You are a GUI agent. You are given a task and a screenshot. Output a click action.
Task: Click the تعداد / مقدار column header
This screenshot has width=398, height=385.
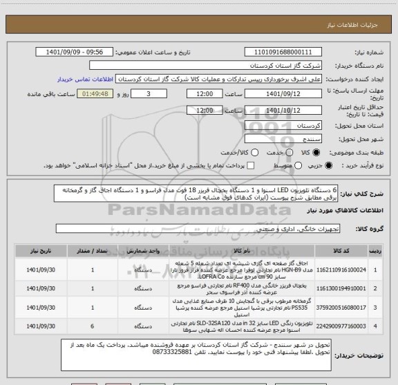93,251
